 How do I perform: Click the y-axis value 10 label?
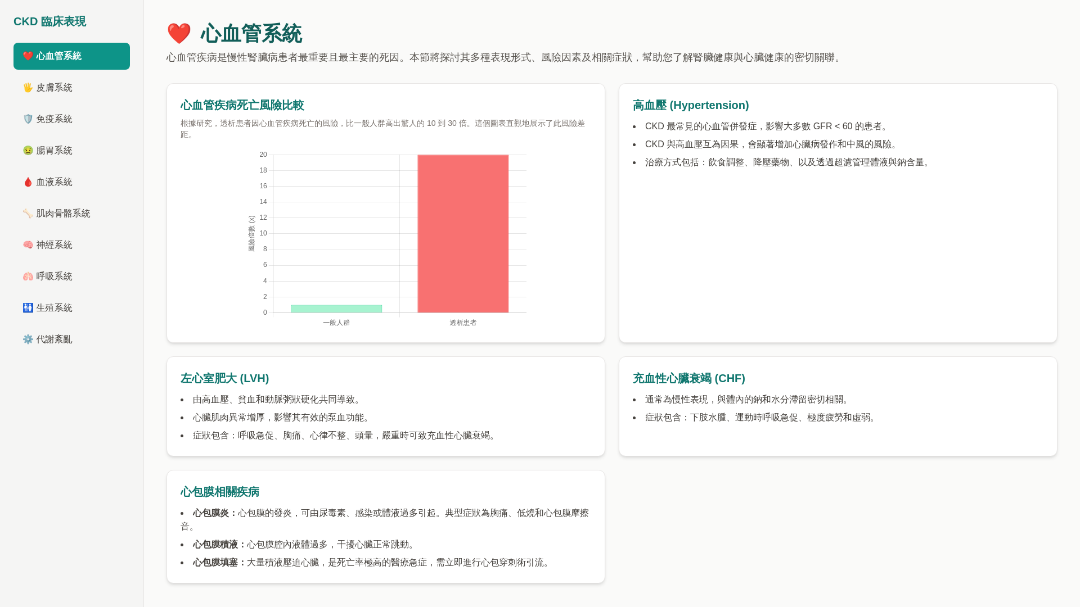(263, 233)
